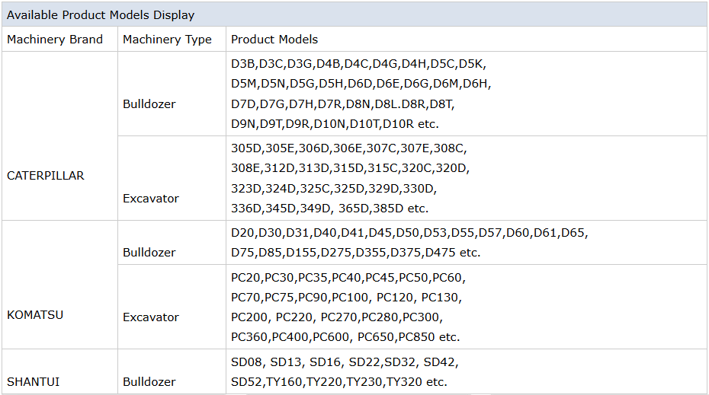Click the Komatsu line starting with D20
The height and width of the screenshot is (395, 709).
click(x=409, y=232)
